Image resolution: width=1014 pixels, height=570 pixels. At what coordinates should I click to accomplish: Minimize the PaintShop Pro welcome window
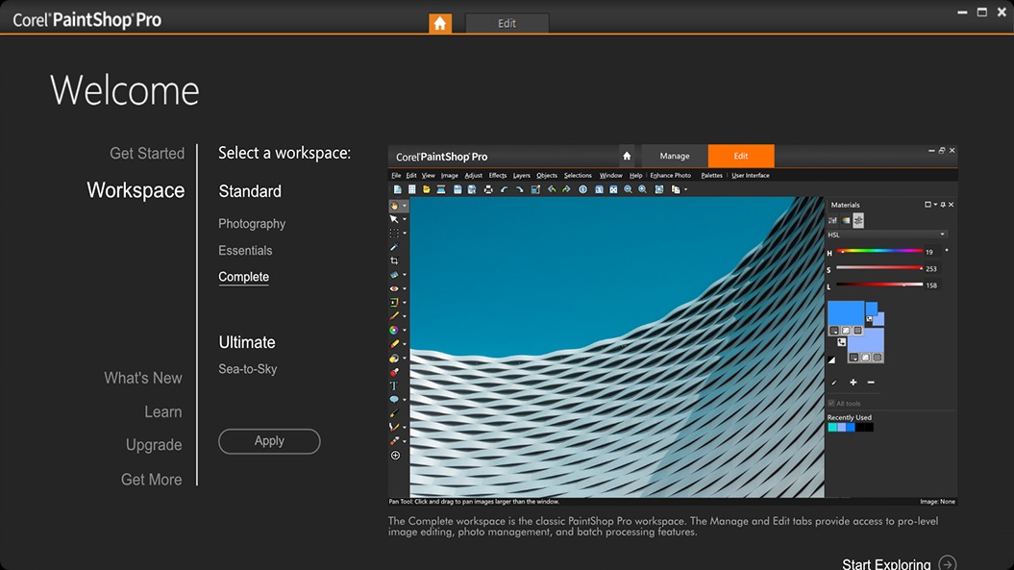click(x=962, y=12)
